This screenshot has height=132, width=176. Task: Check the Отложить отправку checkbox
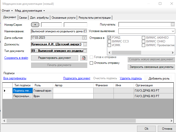coord(92,63)
